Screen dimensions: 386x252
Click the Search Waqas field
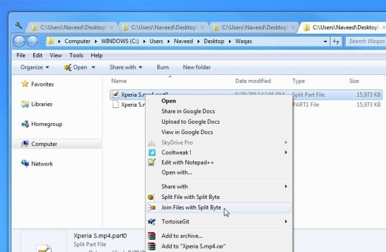point(366,41)
